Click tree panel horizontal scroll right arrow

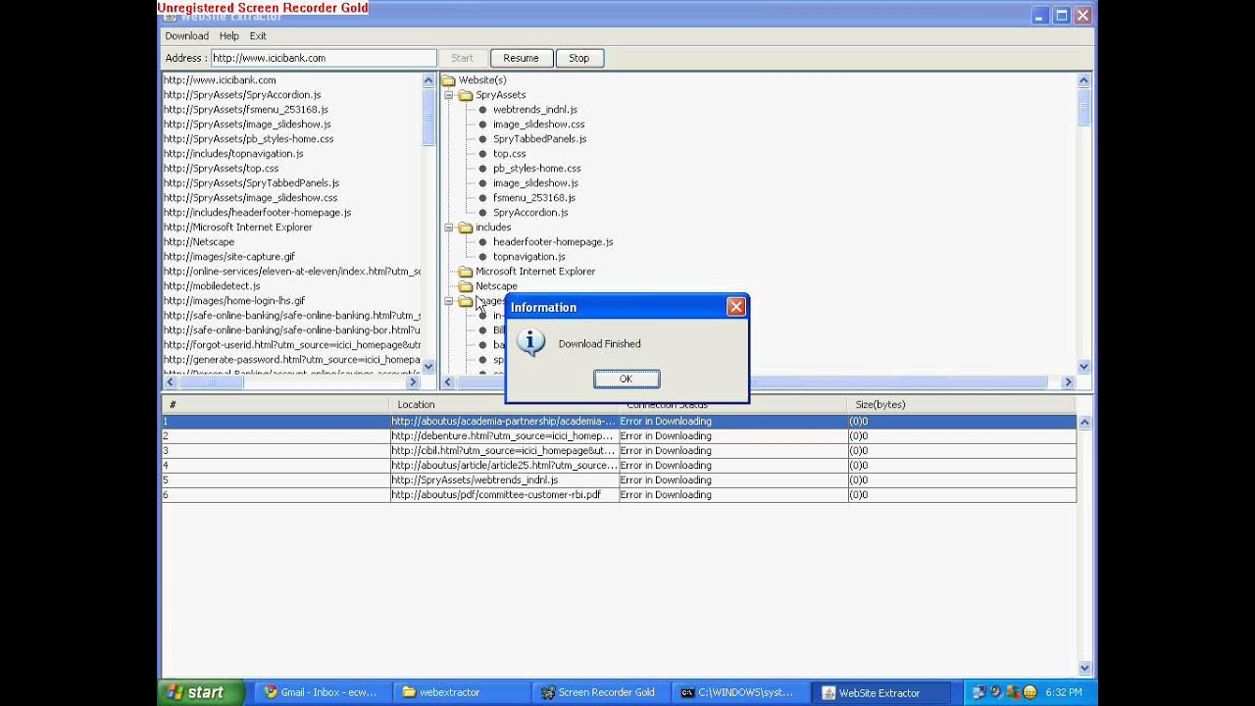coord(1068,382)
